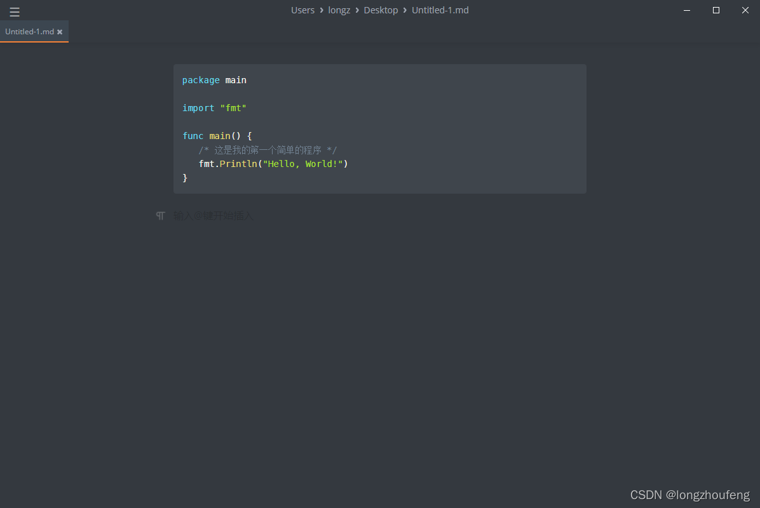760x508 pixels.
Task: Click the 'import "fmt"' code line
Action: point(214,108)
